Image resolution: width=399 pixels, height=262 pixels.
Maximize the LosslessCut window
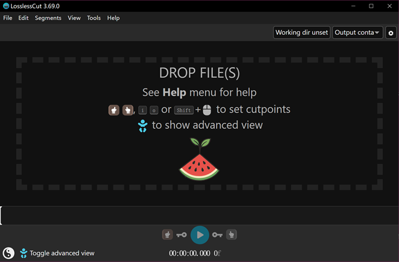click(x=371, y=6)
